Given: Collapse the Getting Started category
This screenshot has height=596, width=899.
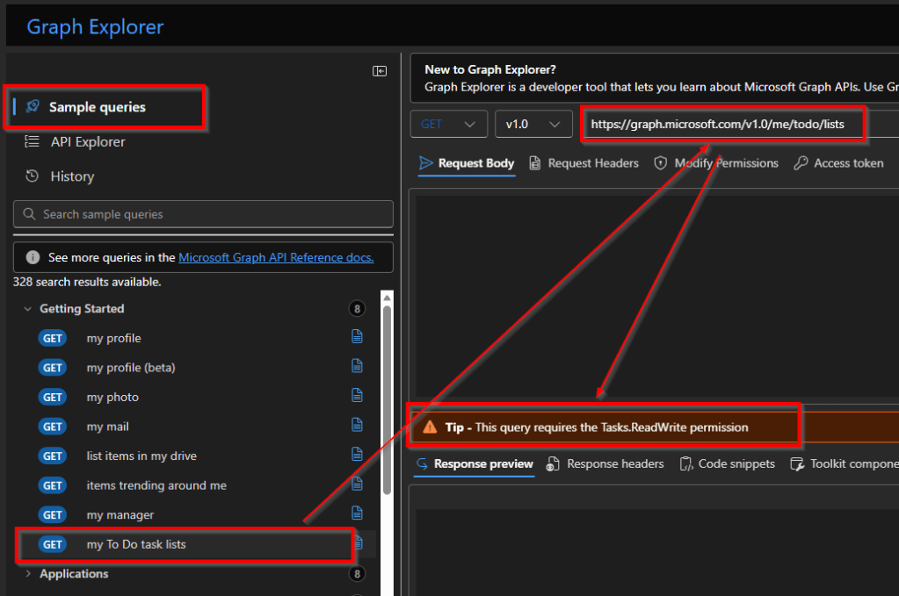Looking at the screenshot, I should tap(28, 309).
